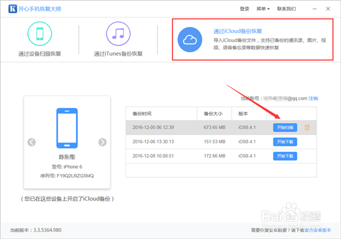Image resolution: width=341 pixels, height=239 pixels.
Task: Click 开始下载 for the 2016-12-08 backup
Action: (285, 156)
